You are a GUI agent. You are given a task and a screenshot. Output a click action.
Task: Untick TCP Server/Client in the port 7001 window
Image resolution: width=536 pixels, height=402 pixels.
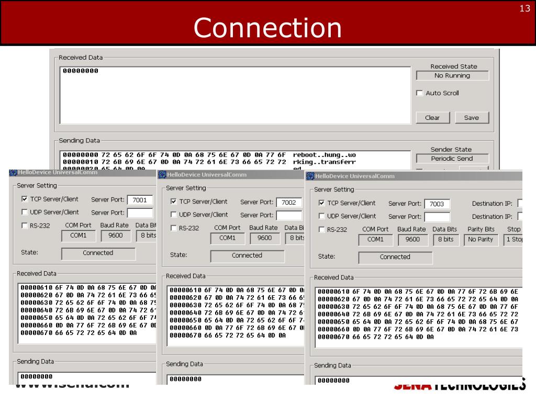click(x=25, y=199)
